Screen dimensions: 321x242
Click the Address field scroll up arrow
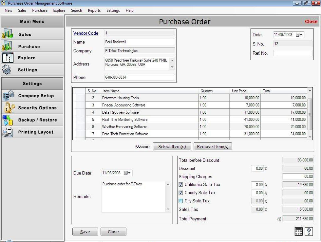click(x=172, y=60)
